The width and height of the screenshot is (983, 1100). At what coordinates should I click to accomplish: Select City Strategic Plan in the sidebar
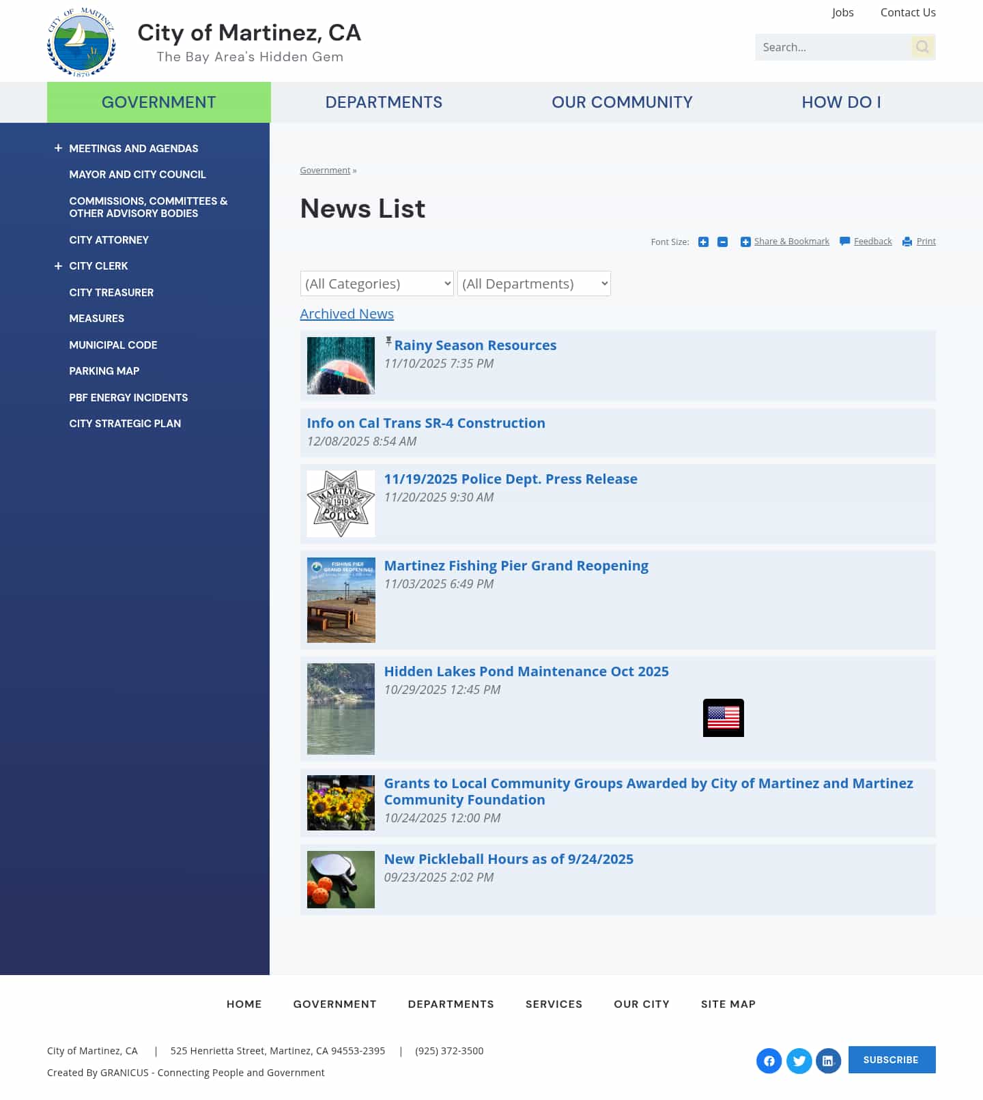pyautogui.click(x=125, y=424)
